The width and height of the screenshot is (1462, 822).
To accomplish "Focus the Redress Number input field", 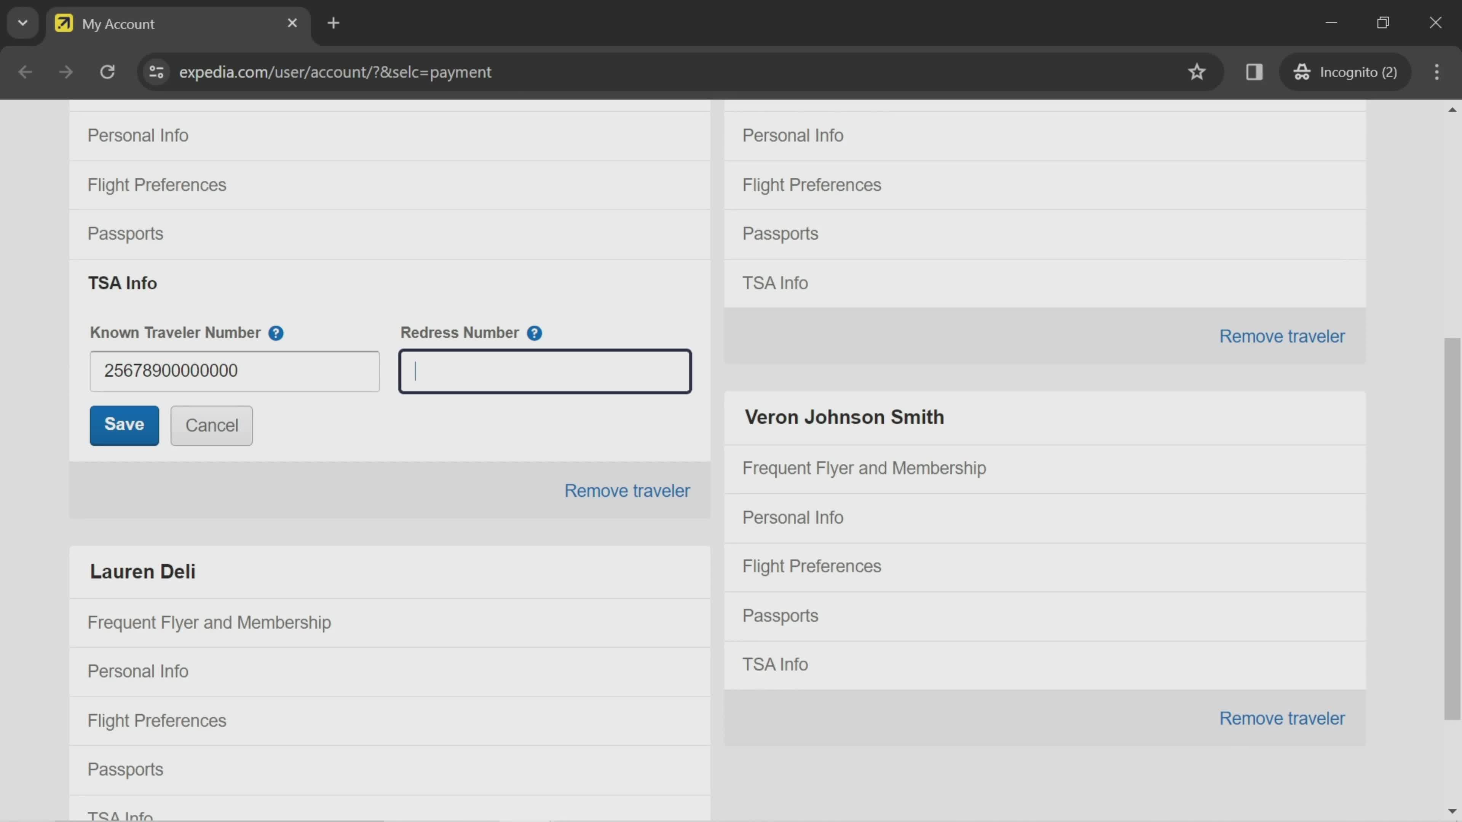I will (x=545, y=371).
